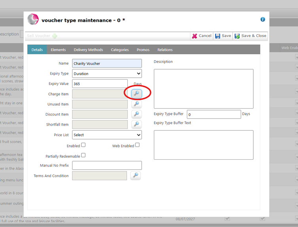298x227 pixels.
Task: Click the Save & Close button
Action: point(250,36)
